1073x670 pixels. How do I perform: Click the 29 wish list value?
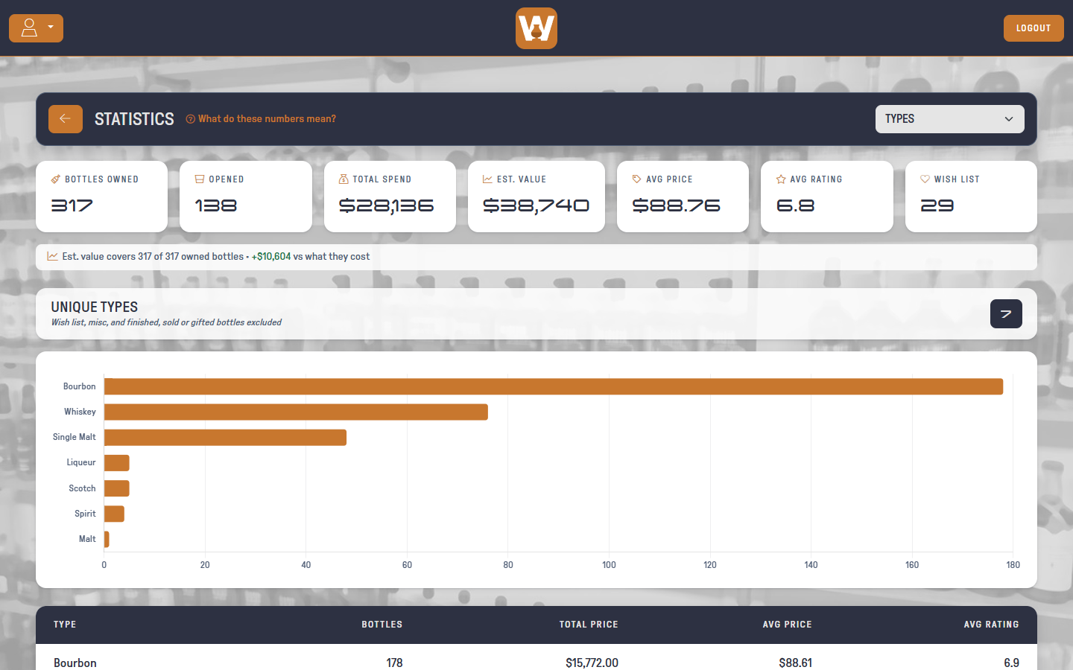click(x=937, y=205)
